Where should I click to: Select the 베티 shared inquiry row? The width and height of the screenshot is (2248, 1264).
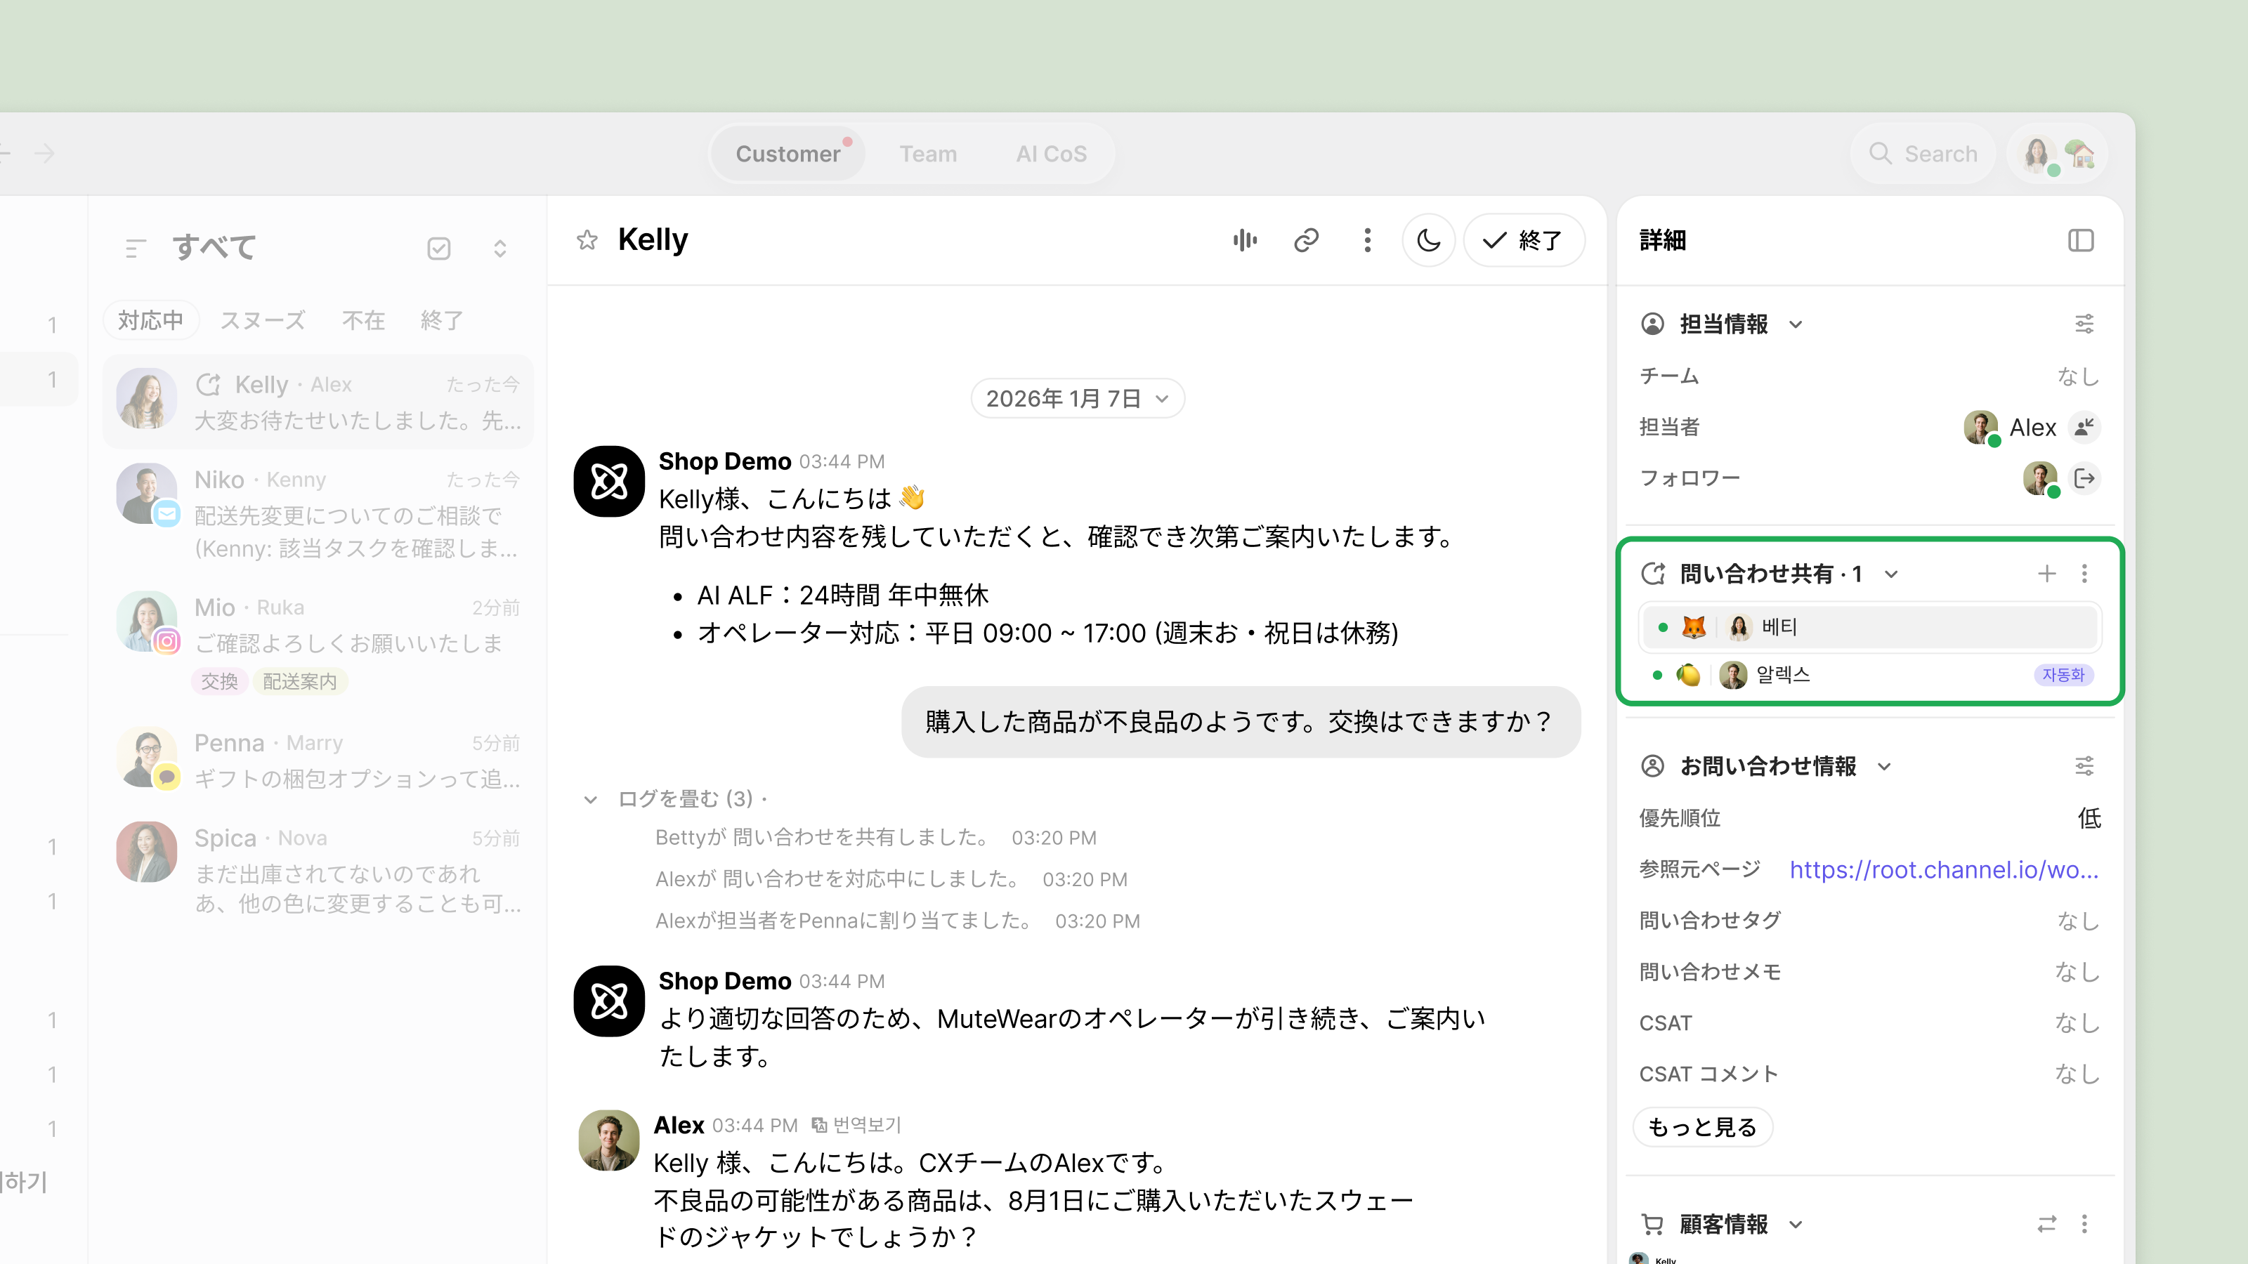(x=1869, y=627)
